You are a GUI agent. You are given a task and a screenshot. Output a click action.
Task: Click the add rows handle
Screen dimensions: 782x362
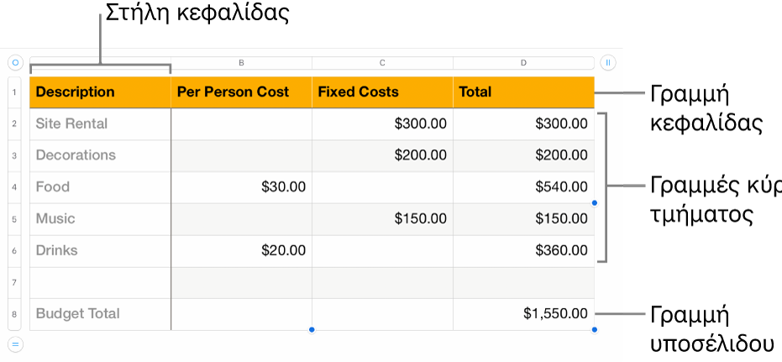pyautogui.click(x=15, y=343)
